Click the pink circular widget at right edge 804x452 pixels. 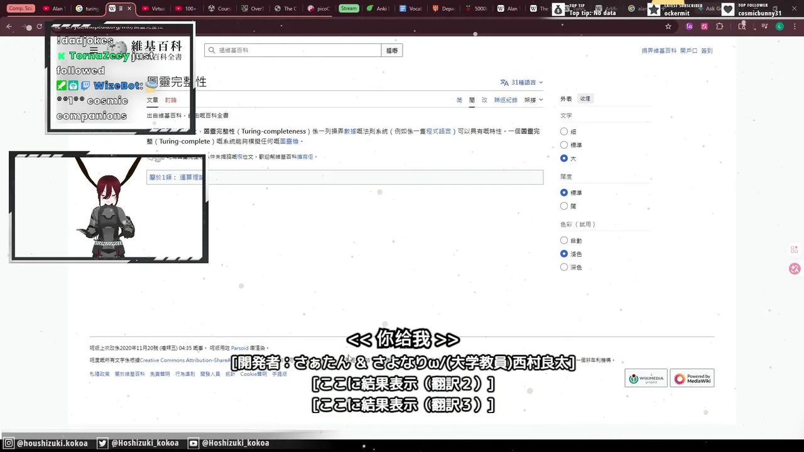click(x=795, y=269)
